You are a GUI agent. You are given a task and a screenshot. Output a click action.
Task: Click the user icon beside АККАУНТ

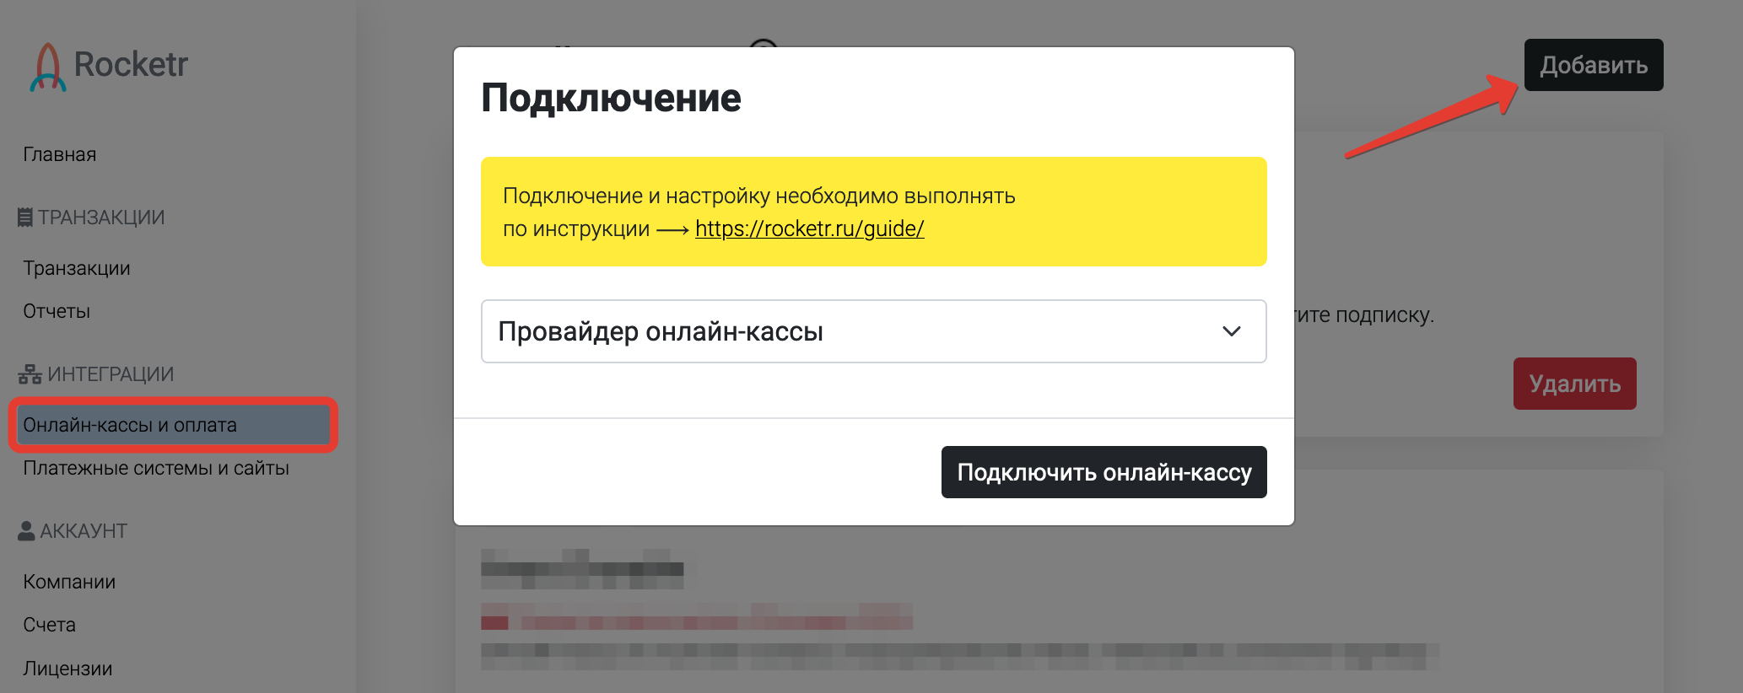26,531
